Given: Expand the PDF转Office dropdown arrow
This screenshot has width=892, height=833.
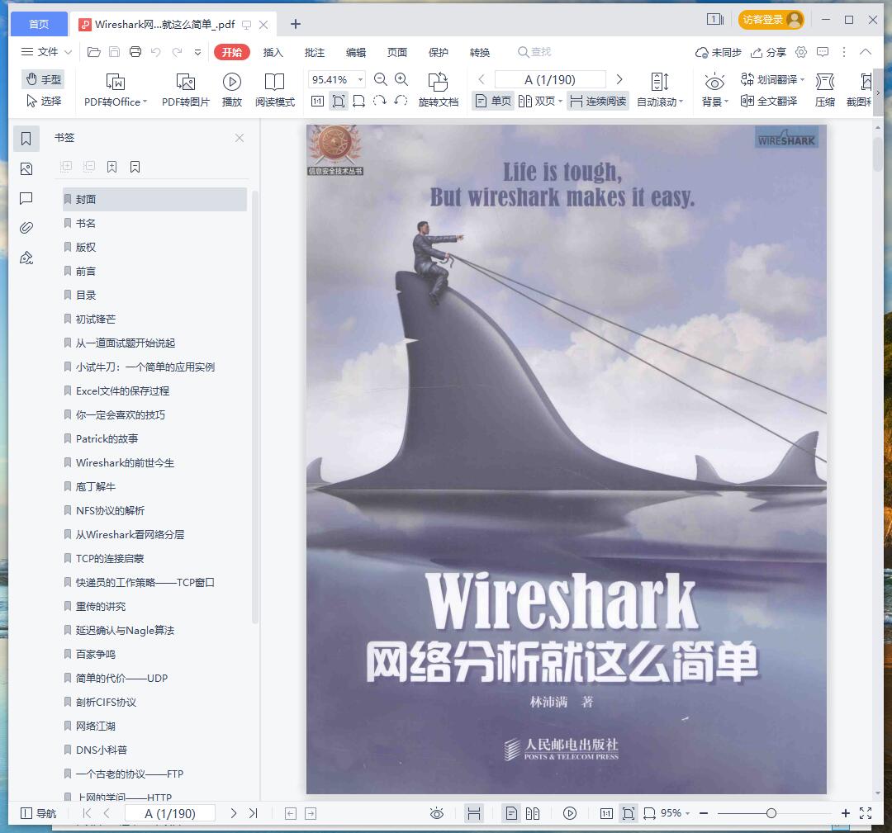Looking at the screenshot, I should pyautogui.click(x=145, y=102).
